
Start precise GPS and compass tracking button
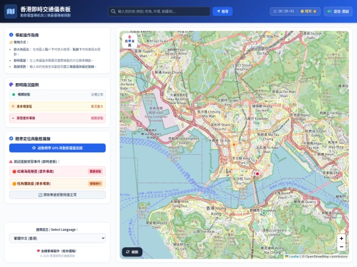click(58, 148)
